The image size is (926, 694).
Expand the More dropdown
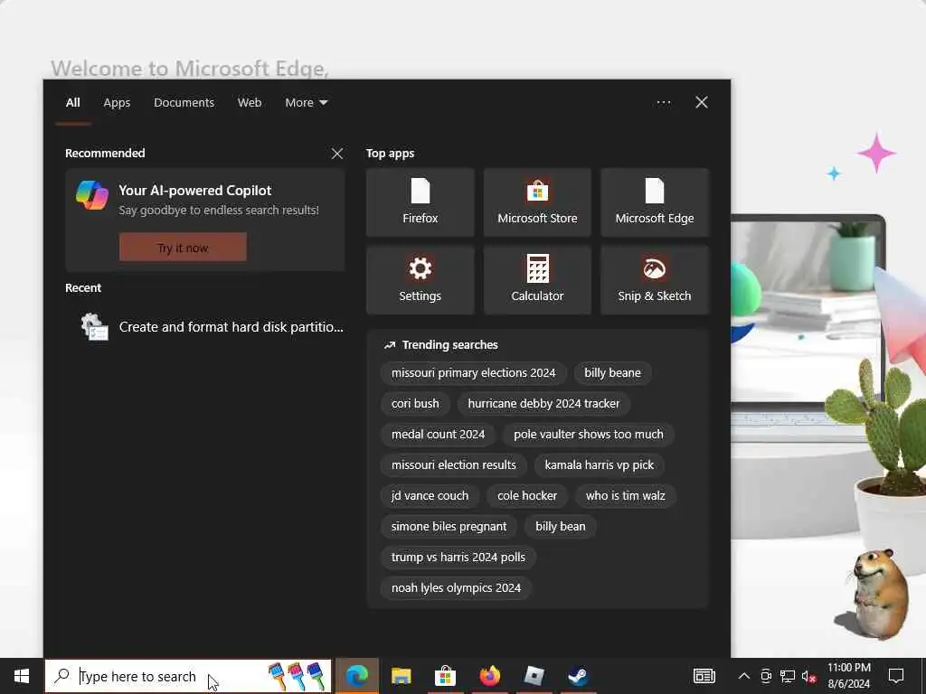coord(306,103)
